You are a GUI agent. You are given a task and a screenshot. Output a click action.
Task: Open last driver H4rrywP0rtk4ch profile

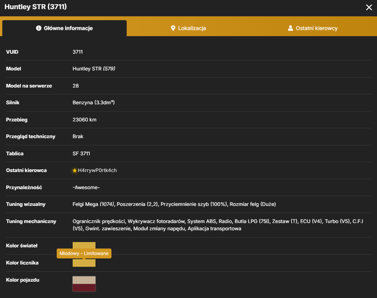pyautogui.click(x=97, y=170)
